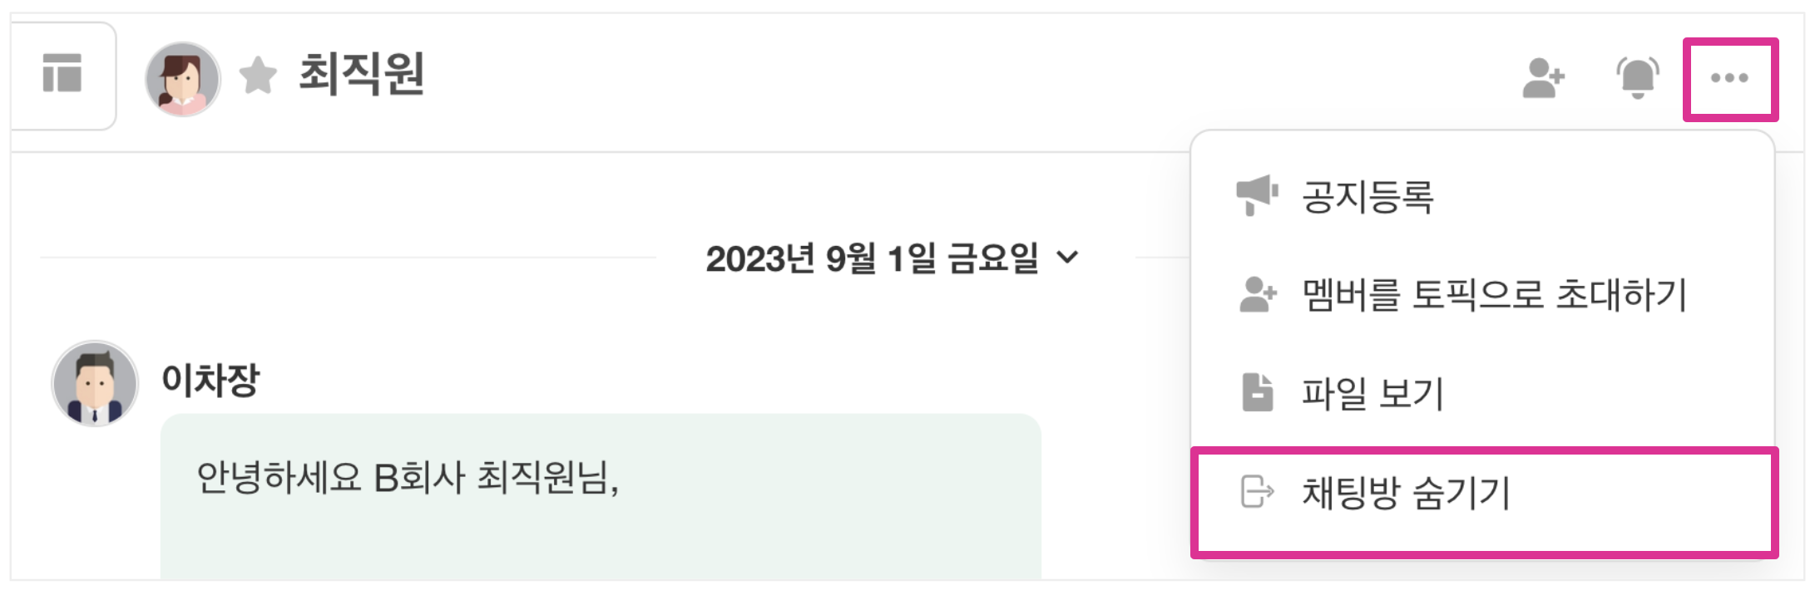Click the file document icon in menu
1820x595 pixels.
1257,392
